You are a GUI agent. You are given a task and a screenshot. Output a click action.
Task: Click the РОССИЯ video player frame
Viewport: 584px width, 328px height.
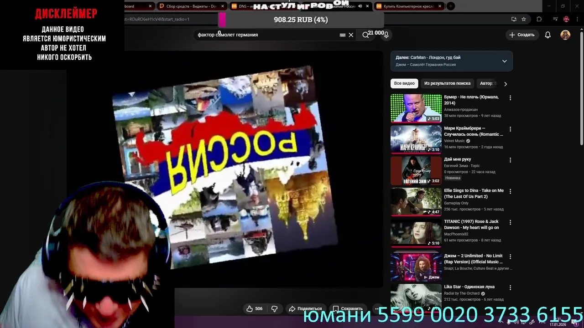click(x=224, y=169)
